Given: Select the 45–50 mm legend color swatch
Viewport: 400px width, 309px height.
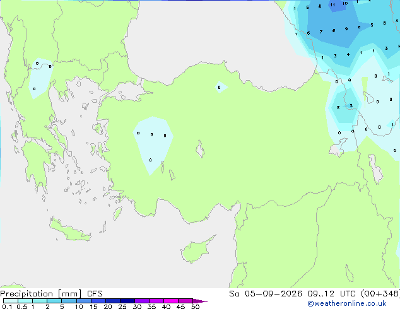Looking at the screenshot, I should click(x=185, y=301).
